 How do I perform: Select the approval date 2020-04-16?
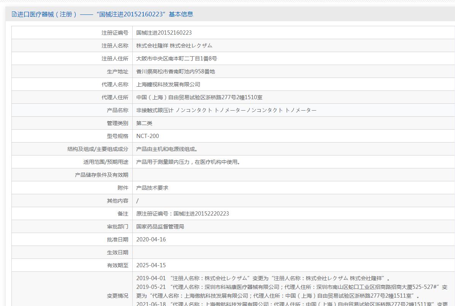(151, 239)
